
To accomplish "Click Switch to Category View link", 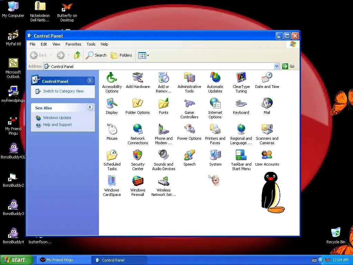I will (x=63, y=91).
